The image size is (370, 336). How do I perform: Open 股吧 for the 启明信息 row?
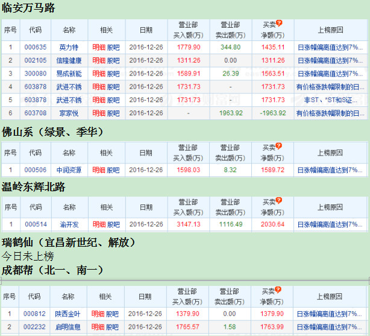[112, 328]
